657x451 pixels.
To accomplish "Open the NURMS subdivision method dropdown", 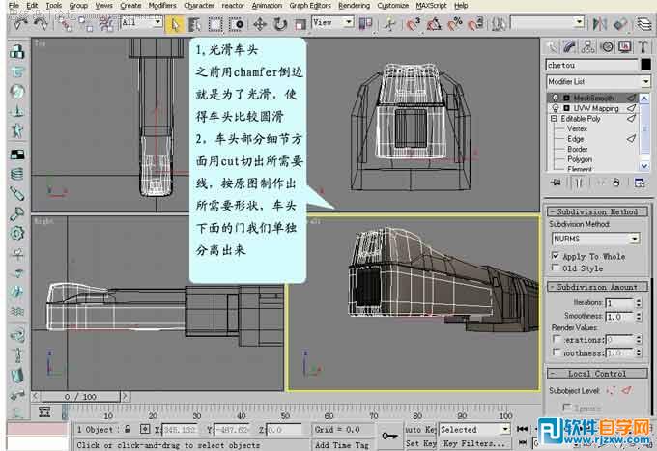I will click(x=634, y=238).
